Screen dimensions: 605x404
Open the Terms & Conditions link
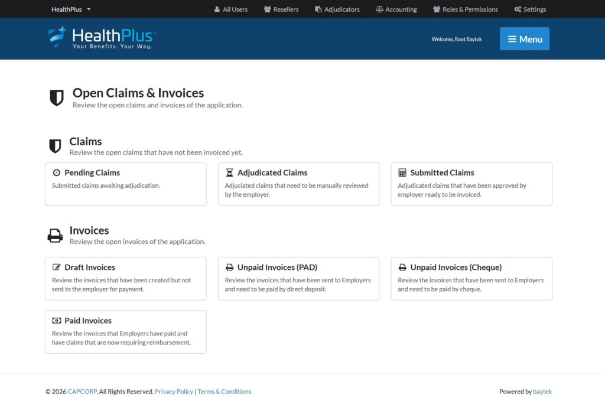point(224,392)
